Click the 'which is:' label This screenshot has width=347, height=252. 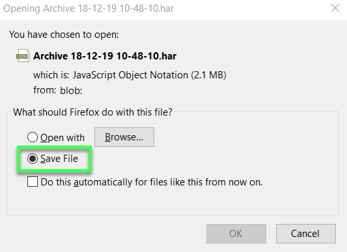(x=51, y=75)
